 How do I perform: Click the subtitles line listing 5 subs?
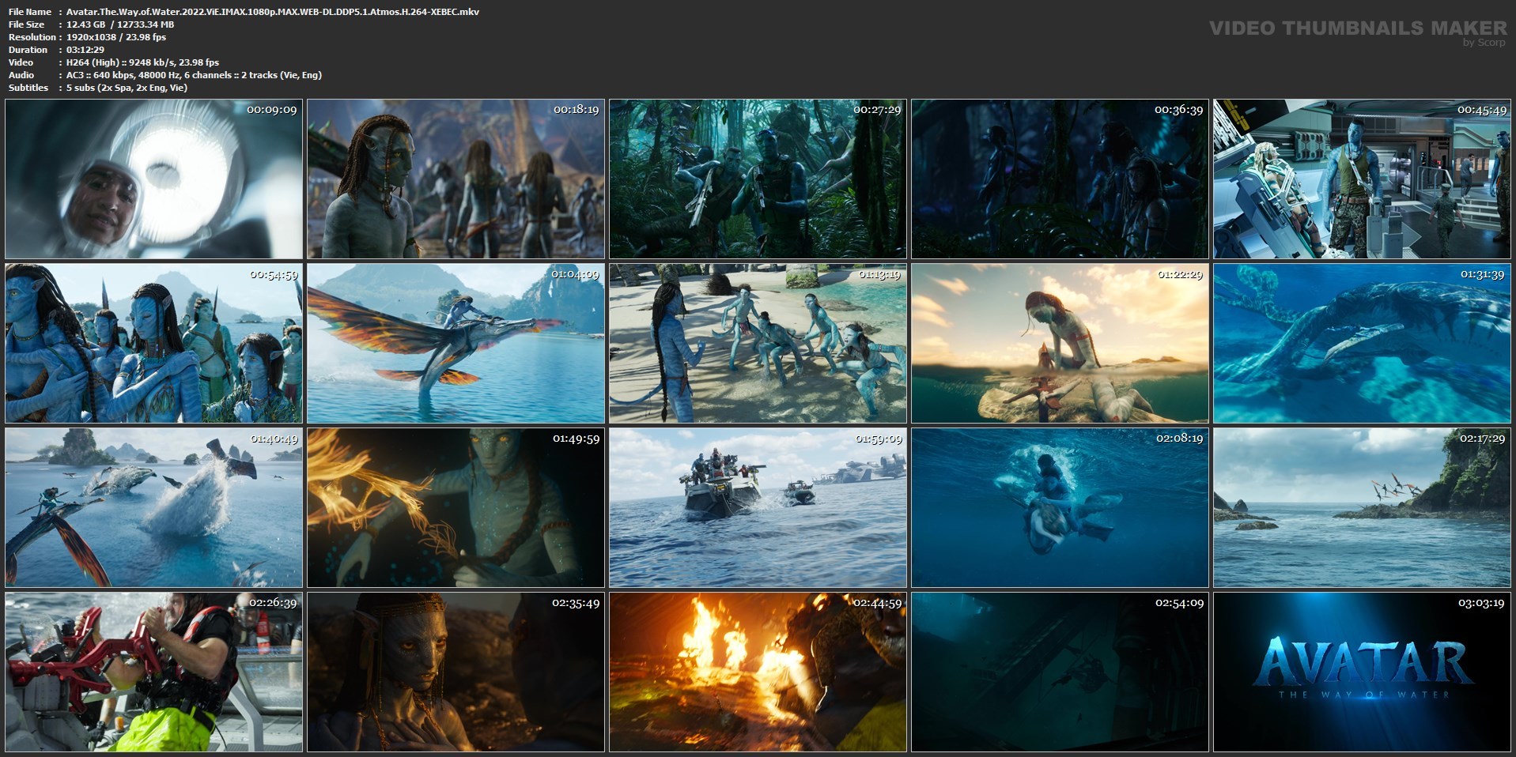coord(127,88)
